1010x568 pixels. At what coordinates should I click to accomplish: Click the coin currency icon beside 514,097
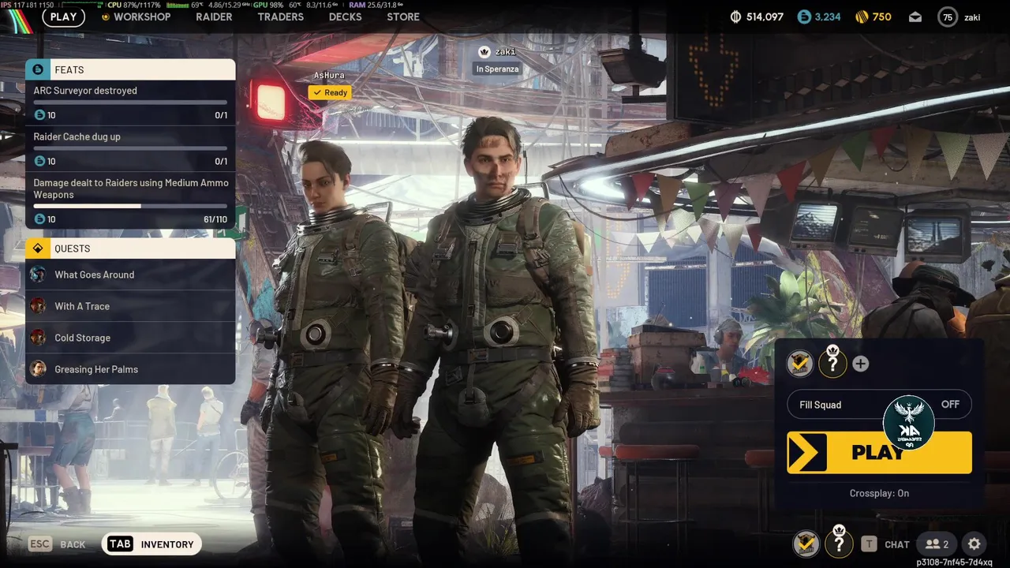tap(736, 17)
